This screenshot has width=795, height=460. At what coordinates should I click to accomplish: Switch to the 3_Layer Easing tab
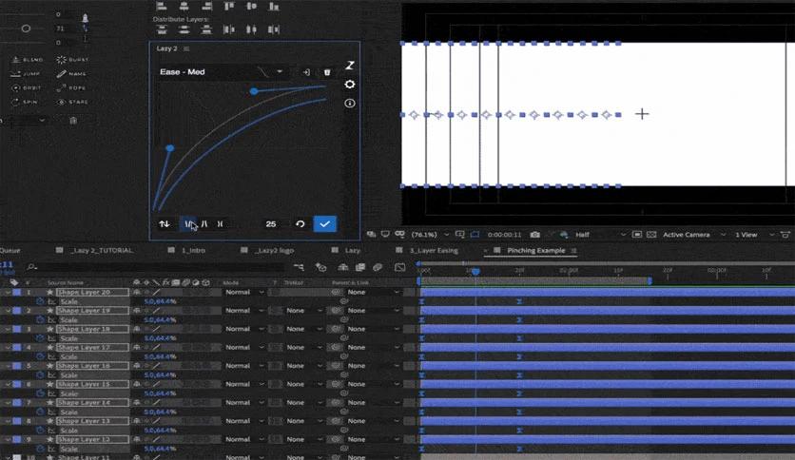(434, 250)
